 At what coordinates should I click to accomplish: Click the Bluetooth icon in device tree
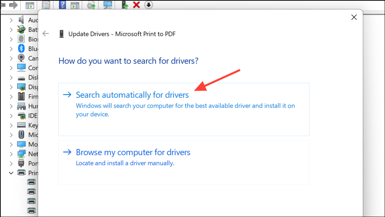pos(21,48)
